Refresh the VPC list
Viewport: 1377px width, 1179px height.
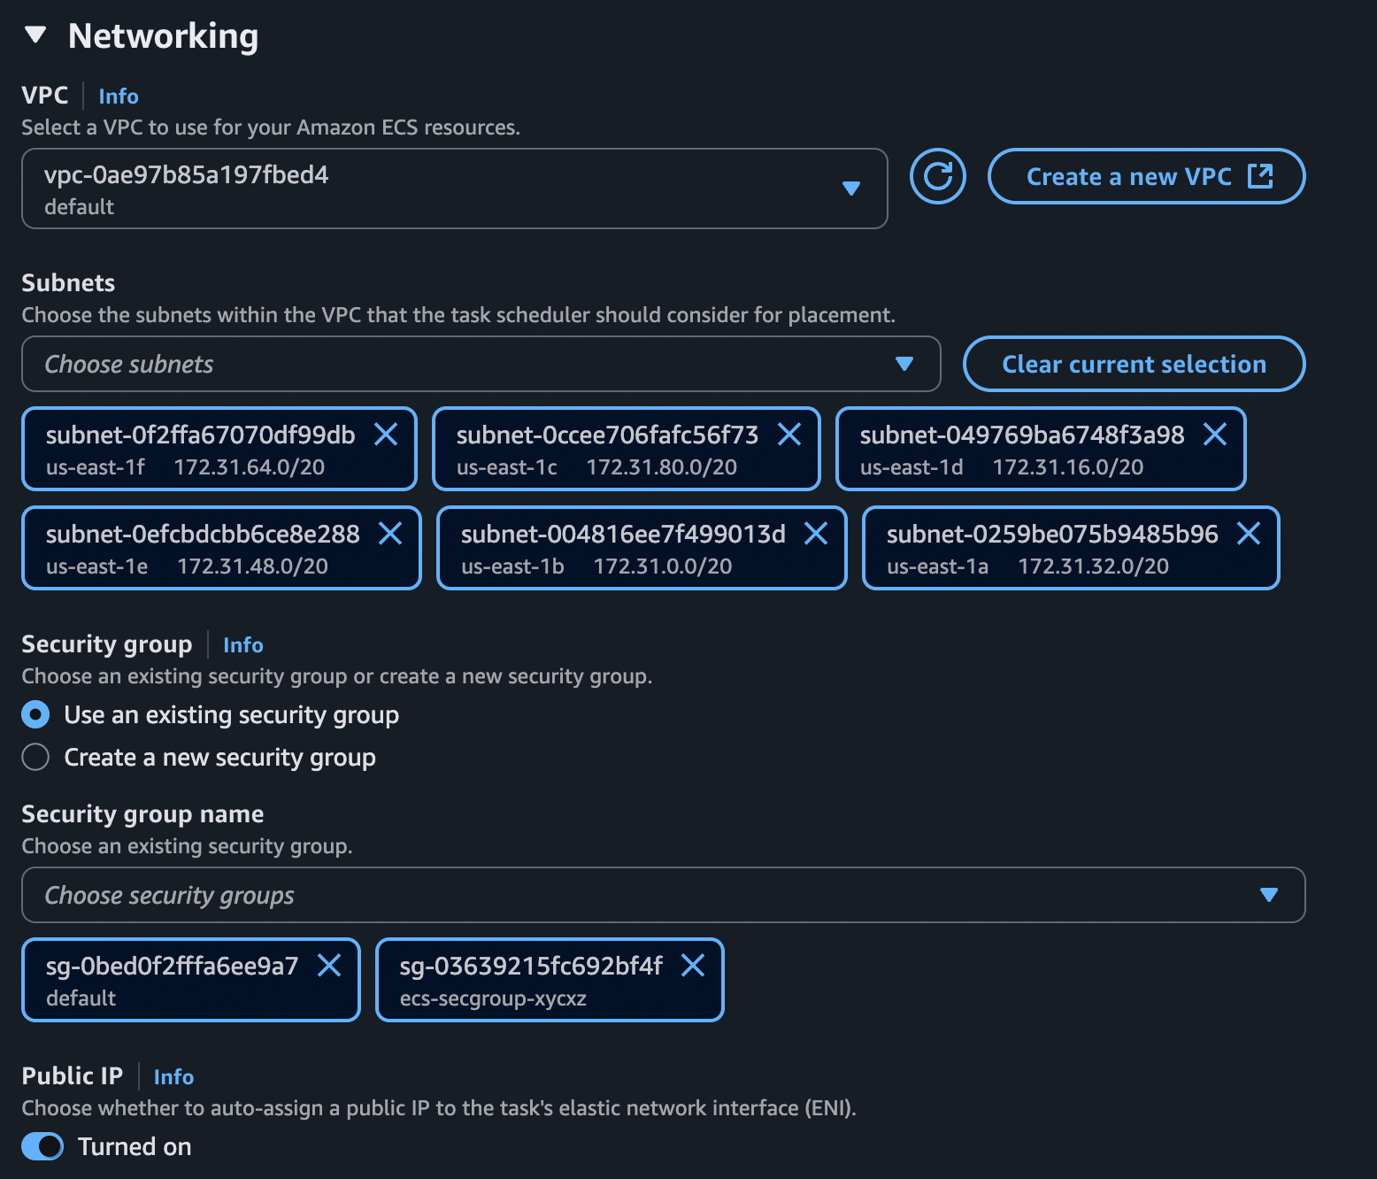click(x=937, y=176)
